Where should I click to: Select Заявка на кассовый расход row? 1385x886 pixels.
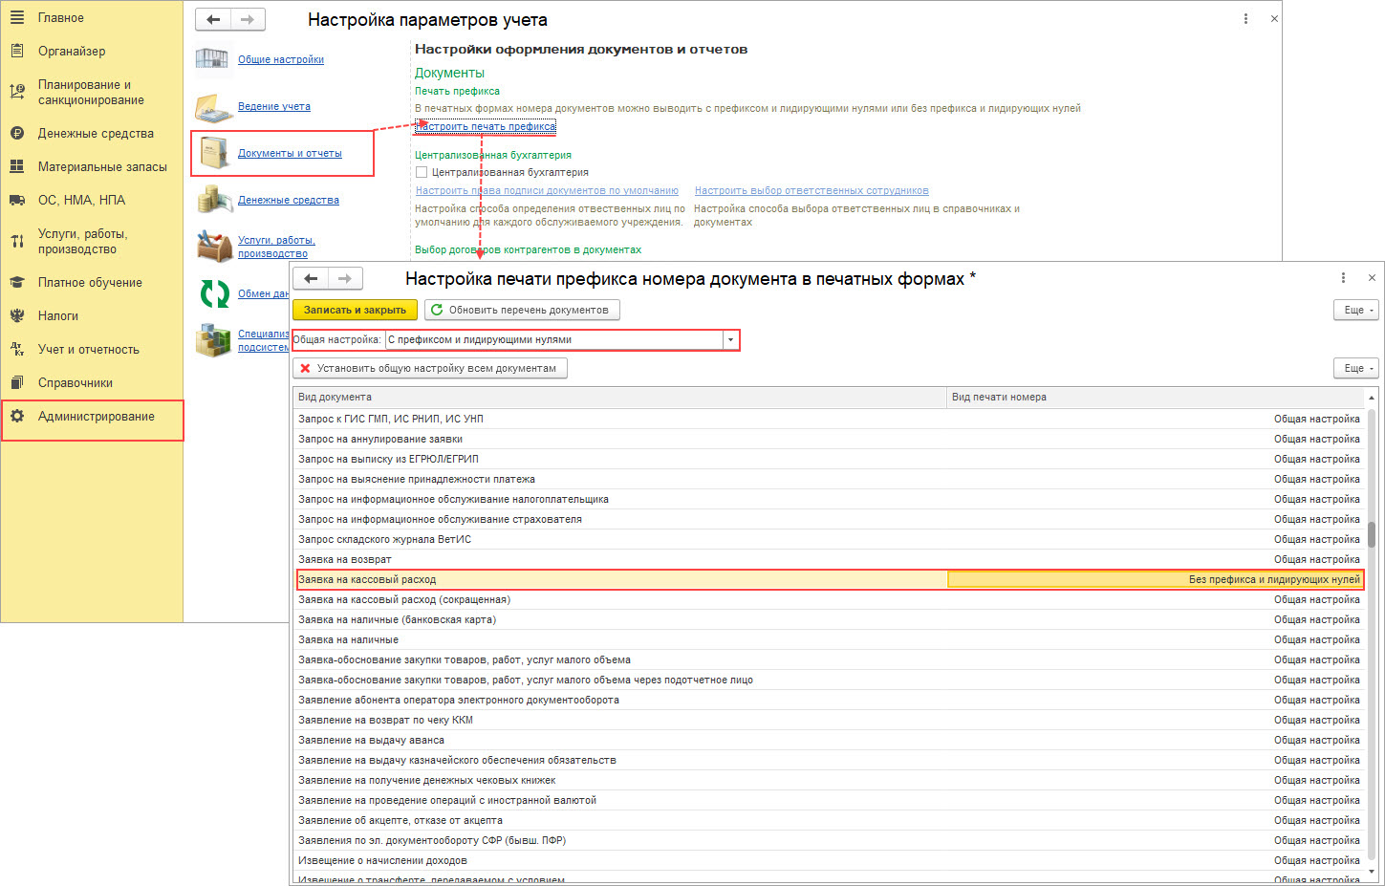[x=830, y=579]
